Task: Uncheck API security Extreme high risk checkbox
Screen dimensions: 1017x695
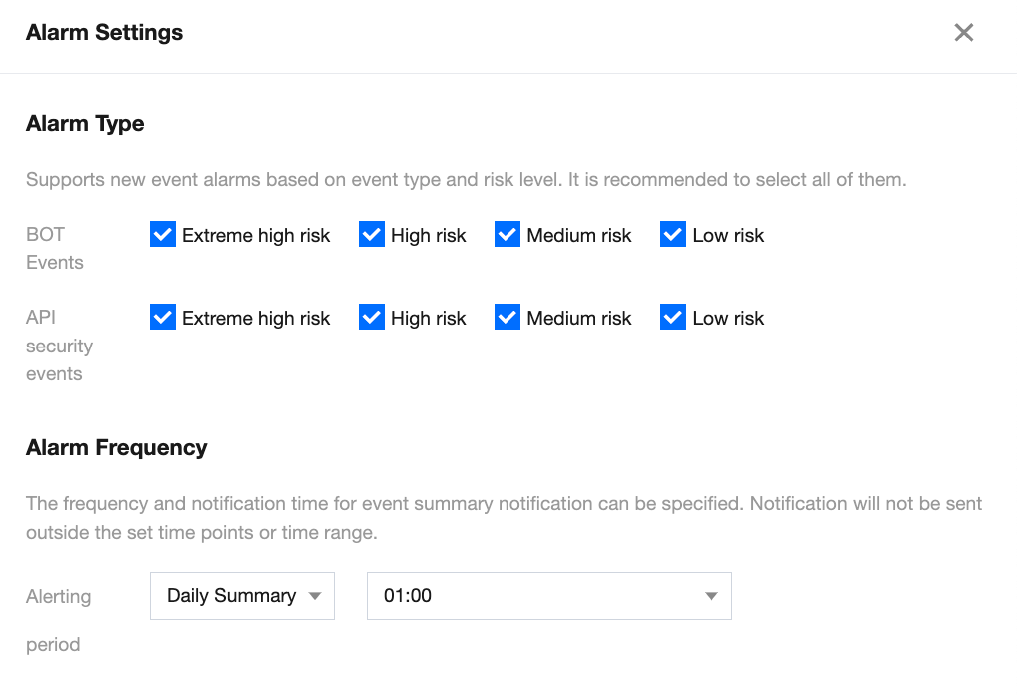Action: tap(163, 318)
